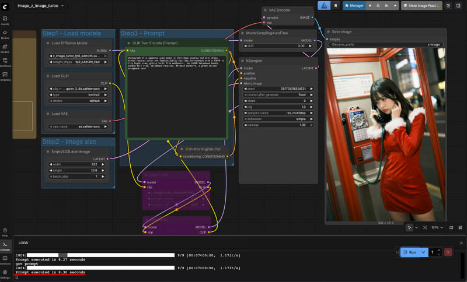Click the height 1216 value field
Viewport: 467px width, 282px height.
point(77,171)
